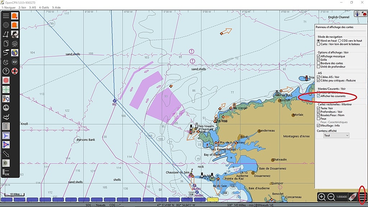Click the printer icon in the toolbar

[15, 43]
